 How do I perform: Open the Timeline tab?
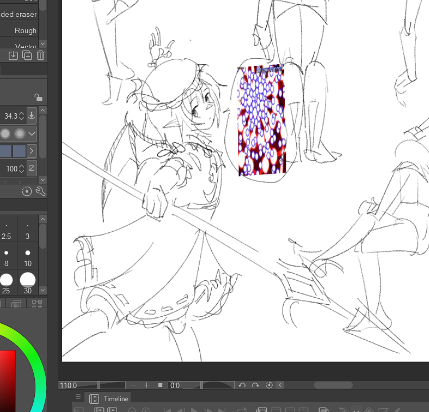pyautogui.click(x=115, y=399)
